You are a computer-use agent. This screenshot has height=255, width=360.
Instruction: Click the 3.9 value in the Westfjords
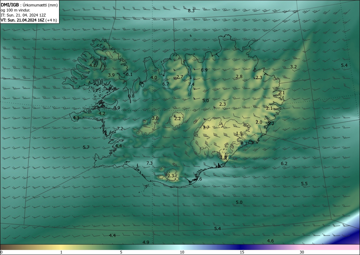pyautogui.click(x=111, y=75)
